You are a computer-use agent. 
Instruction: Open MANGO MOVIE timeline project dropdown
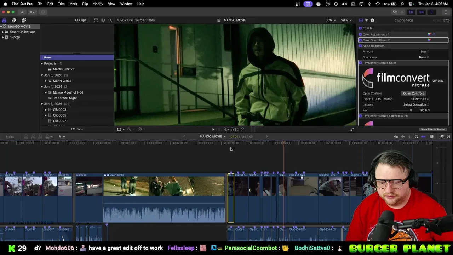click(x=213, y=137)
